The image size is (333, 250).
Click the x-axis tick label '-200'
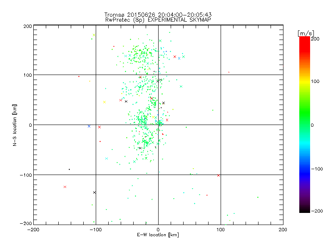coord(33,230)
